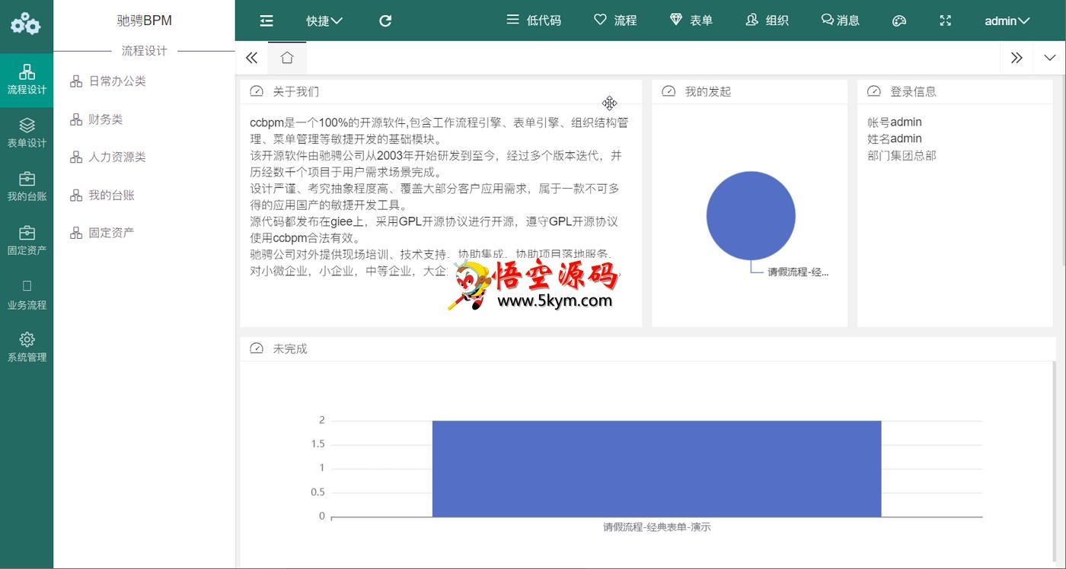The height and width of the screenshot is (569, 1066).
Task: Select 日常办公类 in flow design list
Action: click(117, 81)
